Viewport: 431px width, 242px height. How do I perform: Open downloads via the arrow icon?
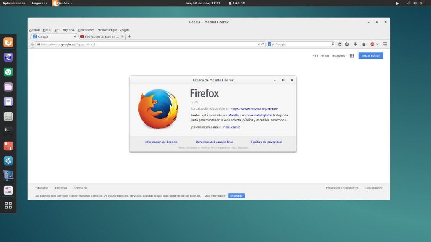pos(355,44)
